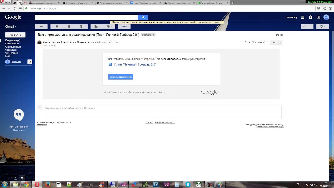Image resolution: width=334 pixels, height=188 pixels.
Task: Click Начать чат link
Action: [x=19, y=130]
